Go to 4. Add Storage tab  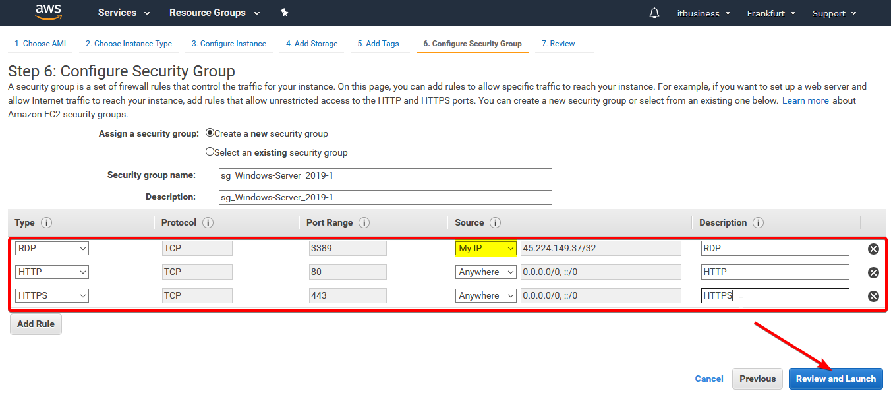point(312,44)
